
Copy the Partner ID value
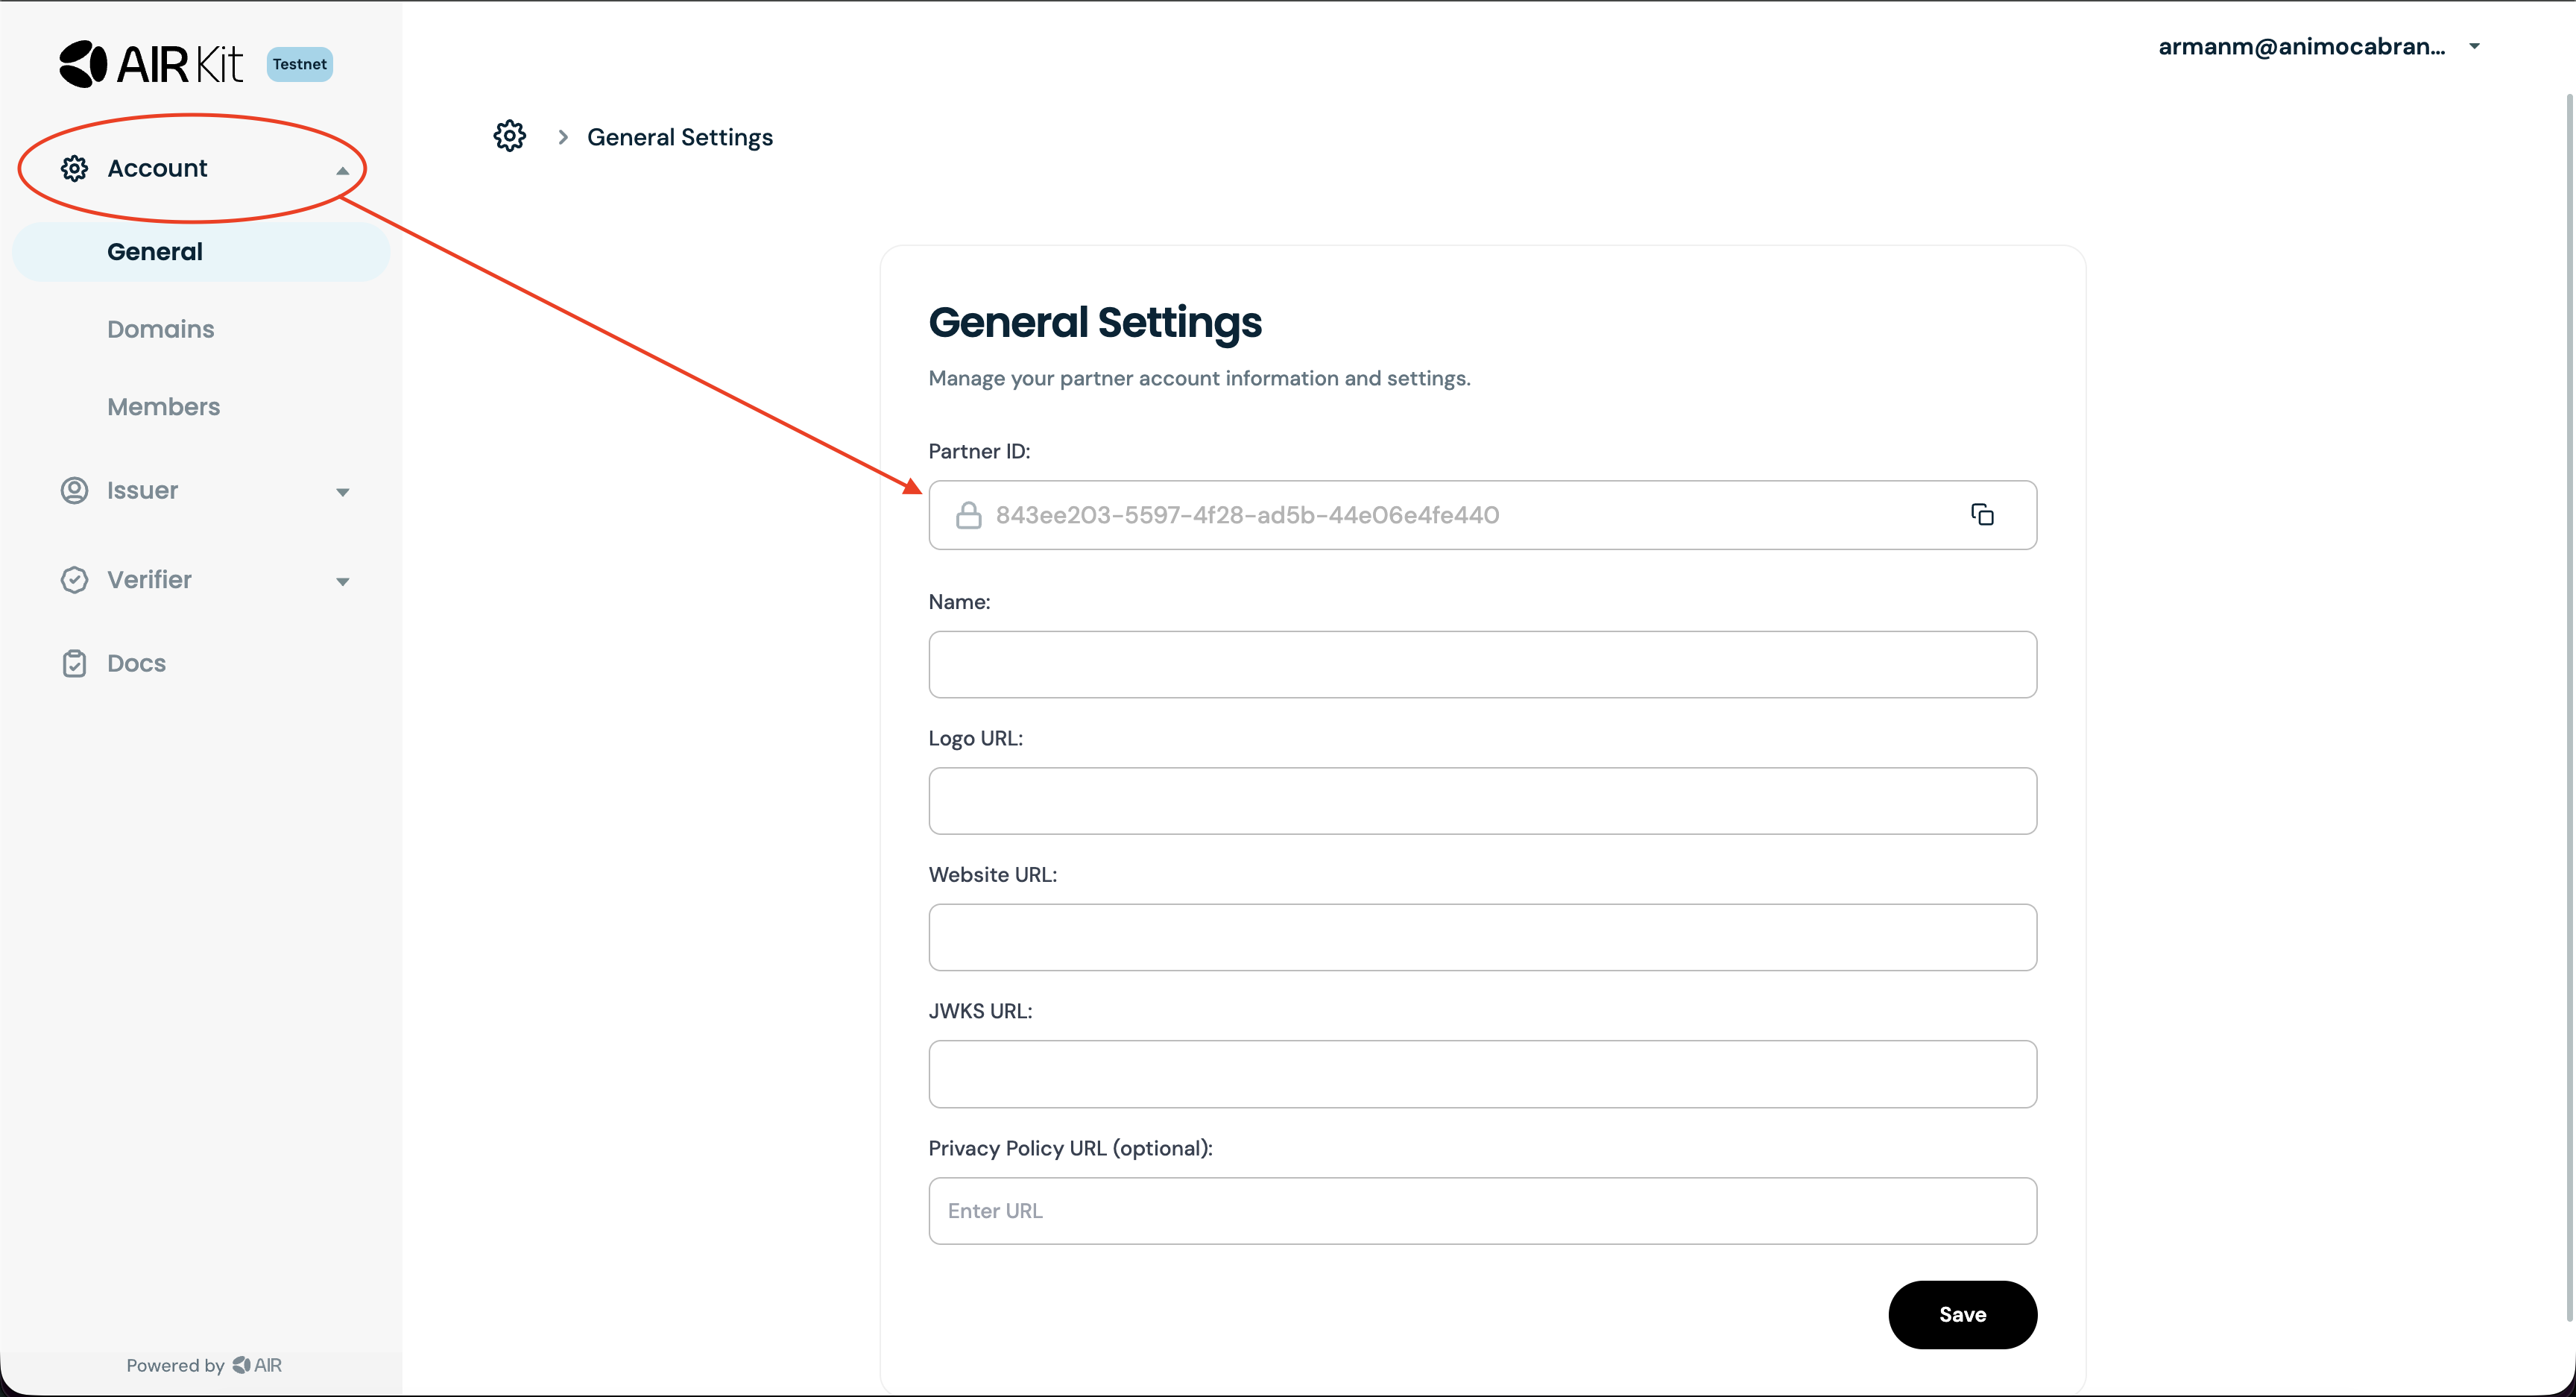click(x=1982, y=515)
